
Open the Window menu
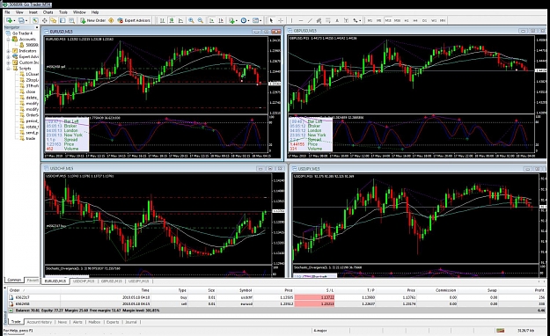point(79,12)
